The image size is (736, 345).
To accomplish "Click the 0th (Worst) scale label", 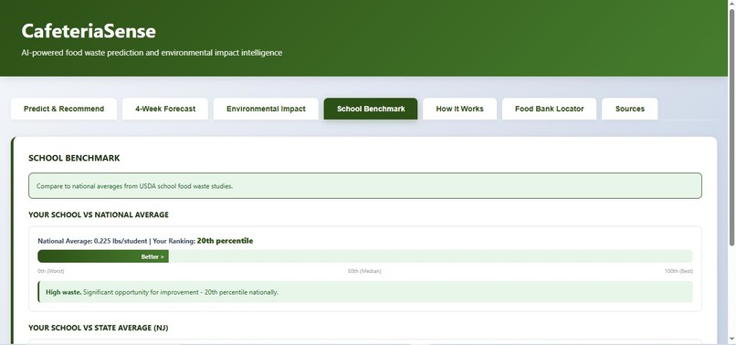I will point(51,271).
